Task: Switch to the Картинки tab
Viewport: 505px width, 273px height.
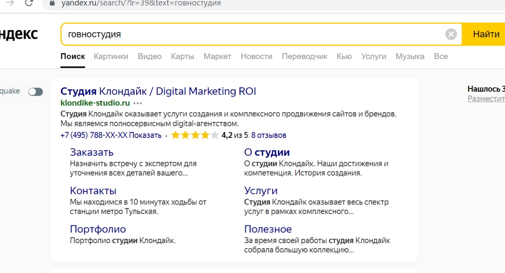Action: [111, 56]
